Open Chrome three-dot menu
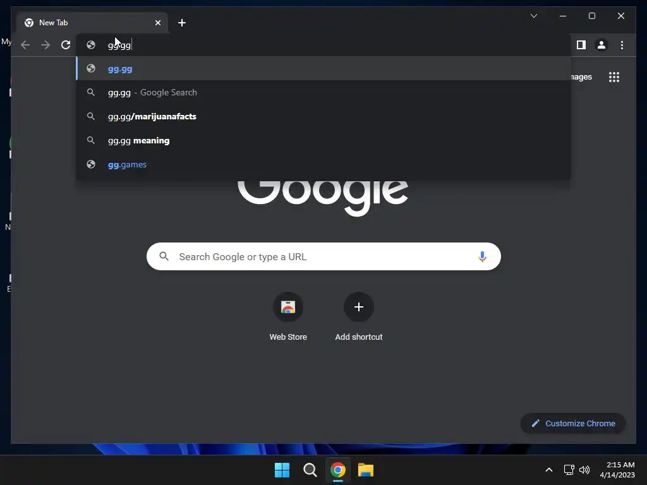The width and height of the screenshot is (647, 485). click(622, 45)
